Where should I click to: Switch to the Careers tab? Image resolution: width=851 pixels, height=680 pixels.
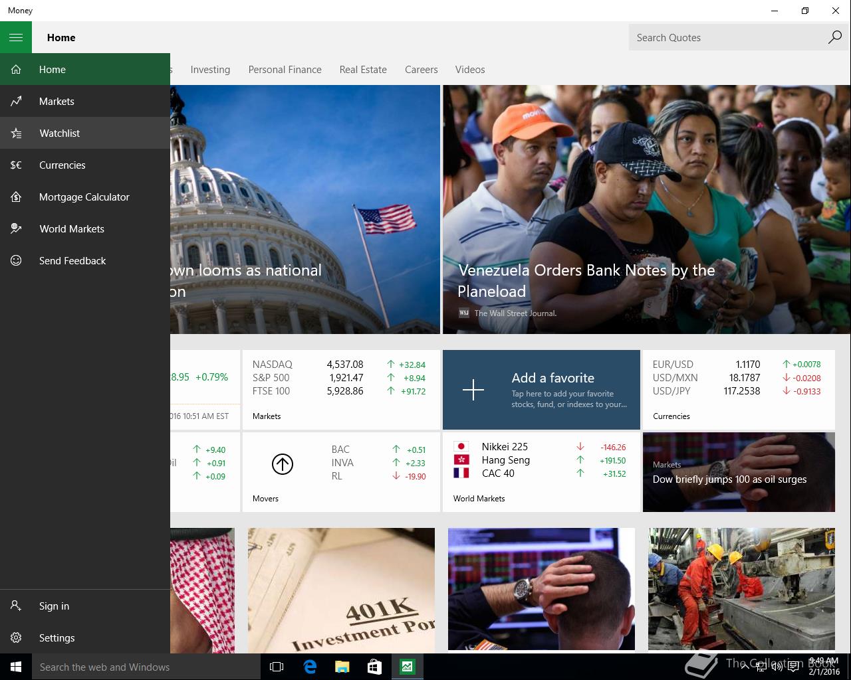(x=422, y=70)
